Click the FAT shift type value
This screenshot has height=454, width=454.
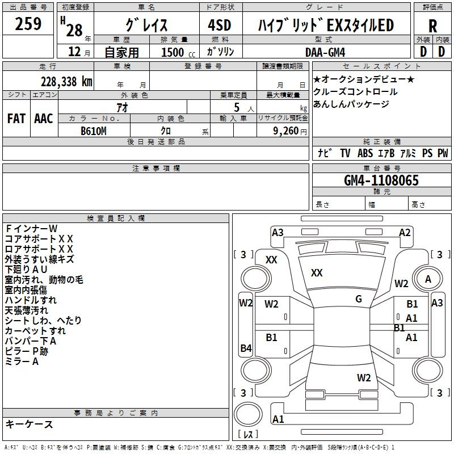point(16,118)
